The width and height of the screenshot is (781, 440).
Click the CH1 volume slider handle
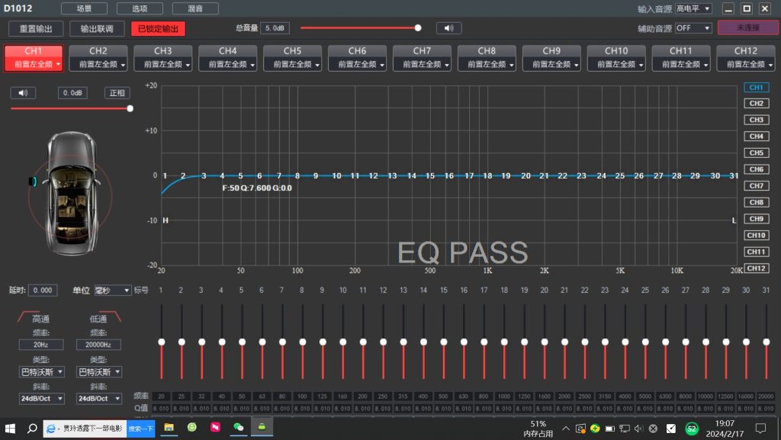click(x=130, y=108)
